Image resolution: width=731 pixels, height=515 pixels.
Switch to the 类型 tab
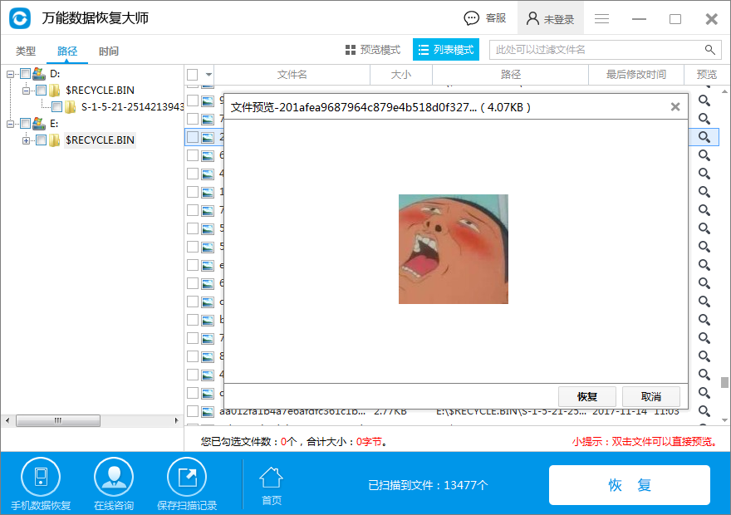26,51
